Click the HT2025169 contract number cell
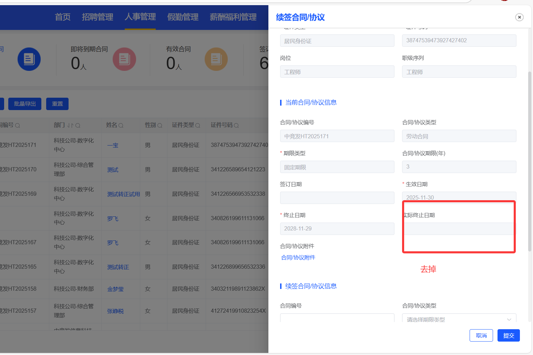 click(18, 194)
